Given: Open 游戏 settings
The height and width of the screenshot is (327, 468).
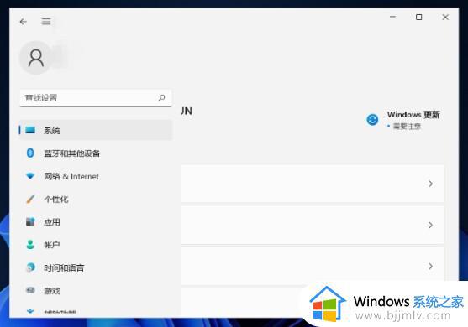Looking at the screenshot, I should [96, 291].
